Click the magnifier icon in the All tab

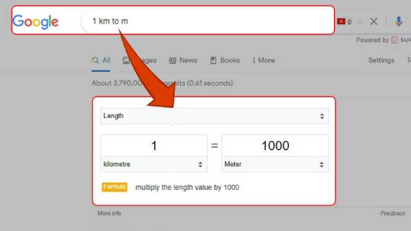(96, 60)
